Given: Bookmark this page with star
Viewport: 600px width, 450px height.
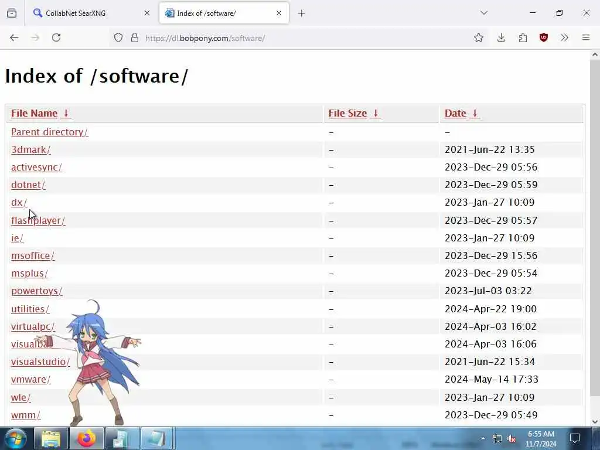Looking at the screenshot, I should [x=478, y=37].
